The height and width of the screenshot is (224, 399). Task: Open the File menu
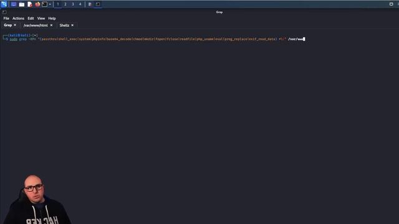6,18
